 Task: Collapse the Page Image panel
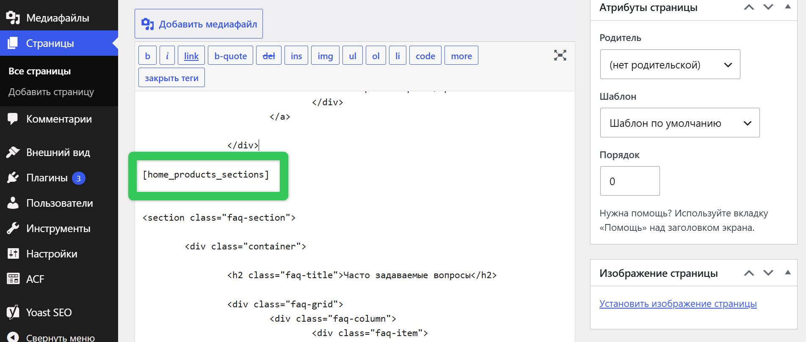(x=788, y=273)
